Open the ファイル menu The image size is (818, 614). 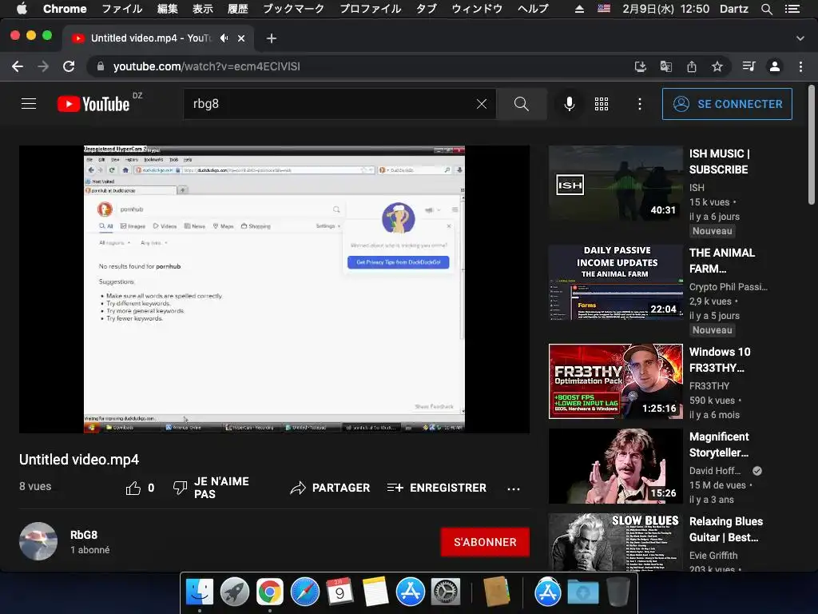pos(121,9)
